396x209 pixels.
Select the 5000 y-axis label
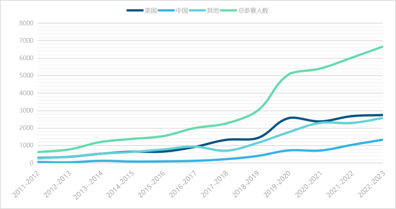[x=26, y=76]
